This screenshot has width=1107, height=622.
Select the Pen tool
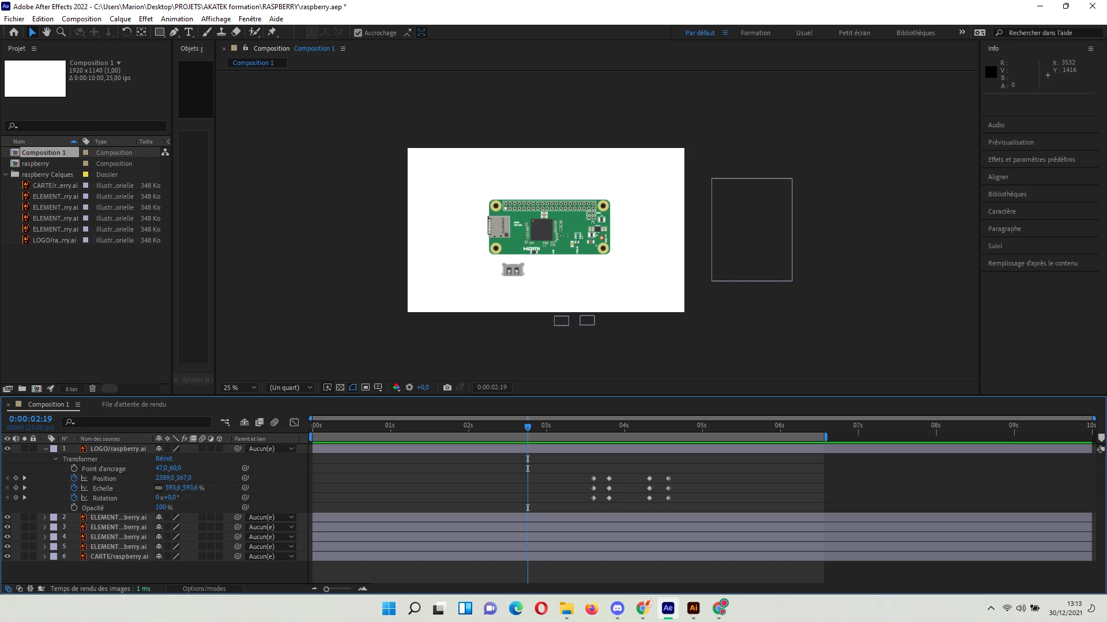pos(174,32)
